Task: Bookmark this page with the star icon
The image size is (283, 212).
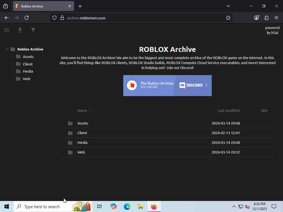Action: pos(228,18)
